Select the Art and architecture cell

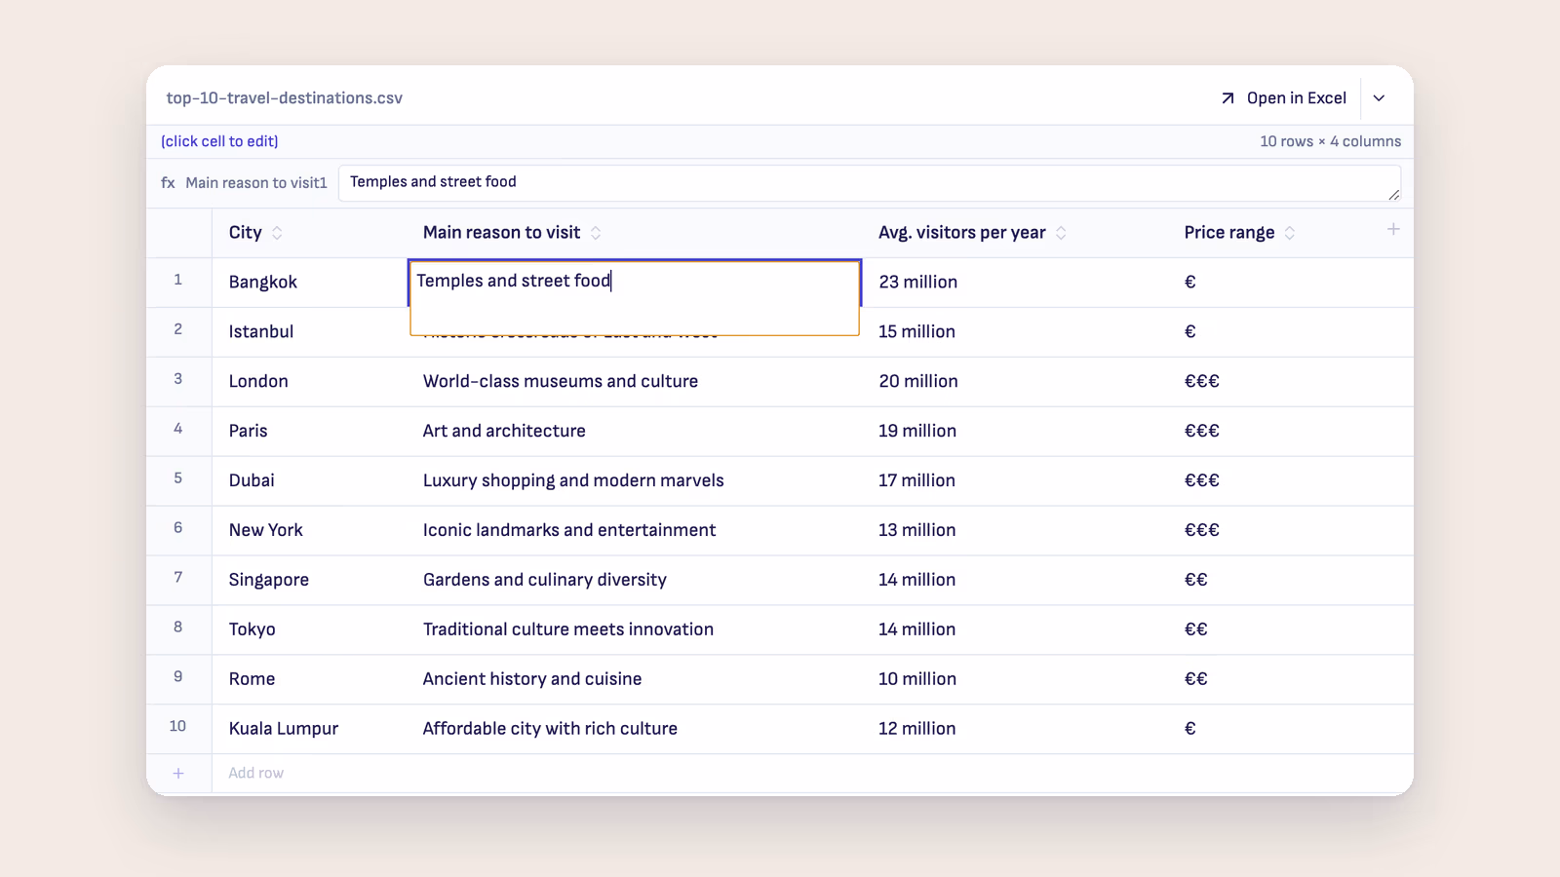(x=635, y=431)
